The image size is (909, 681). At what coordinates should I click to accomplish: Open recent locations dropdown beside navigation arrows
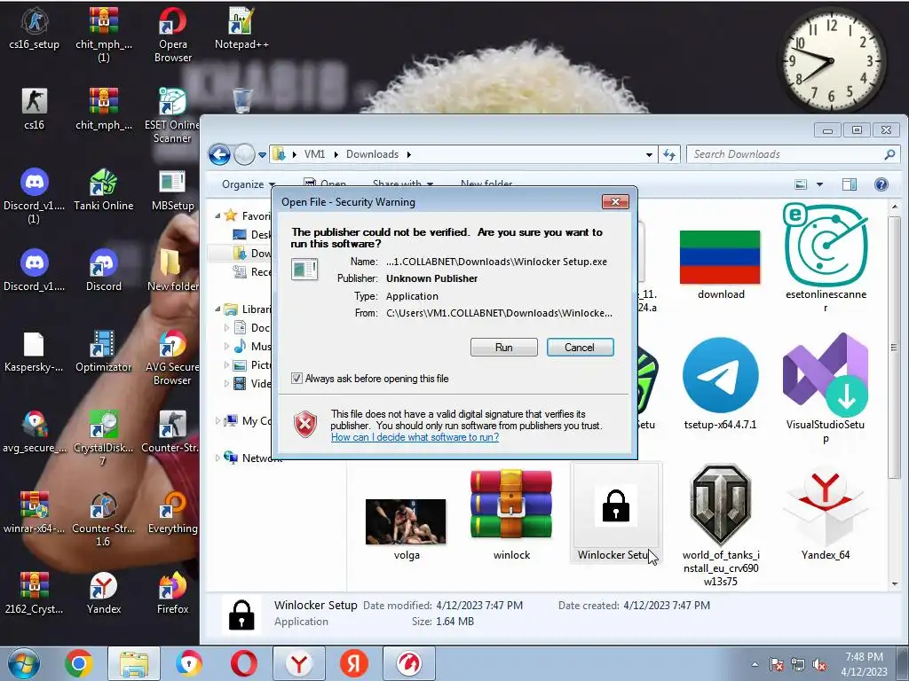click(x=262, y=154)
